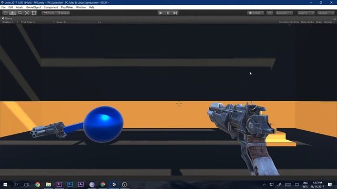The width and height of the screenshot is (337, 189).
Task: Click the Windows Start button
Action: [5, 184]
